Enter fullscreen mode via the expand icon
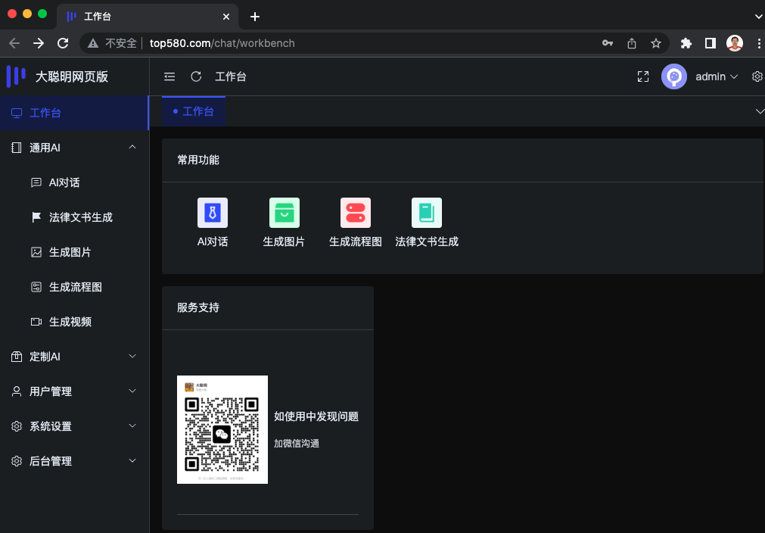Image resolution: width=765 pixels, height=533 pixels. point(642,76)
